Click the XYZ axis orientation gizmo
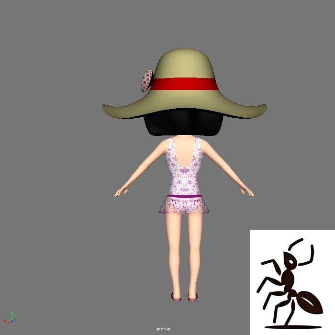Screen dimensions: 335x335 point(9,318)
